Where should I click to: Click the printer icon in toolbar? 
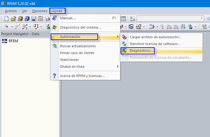(x=47, y=19)
